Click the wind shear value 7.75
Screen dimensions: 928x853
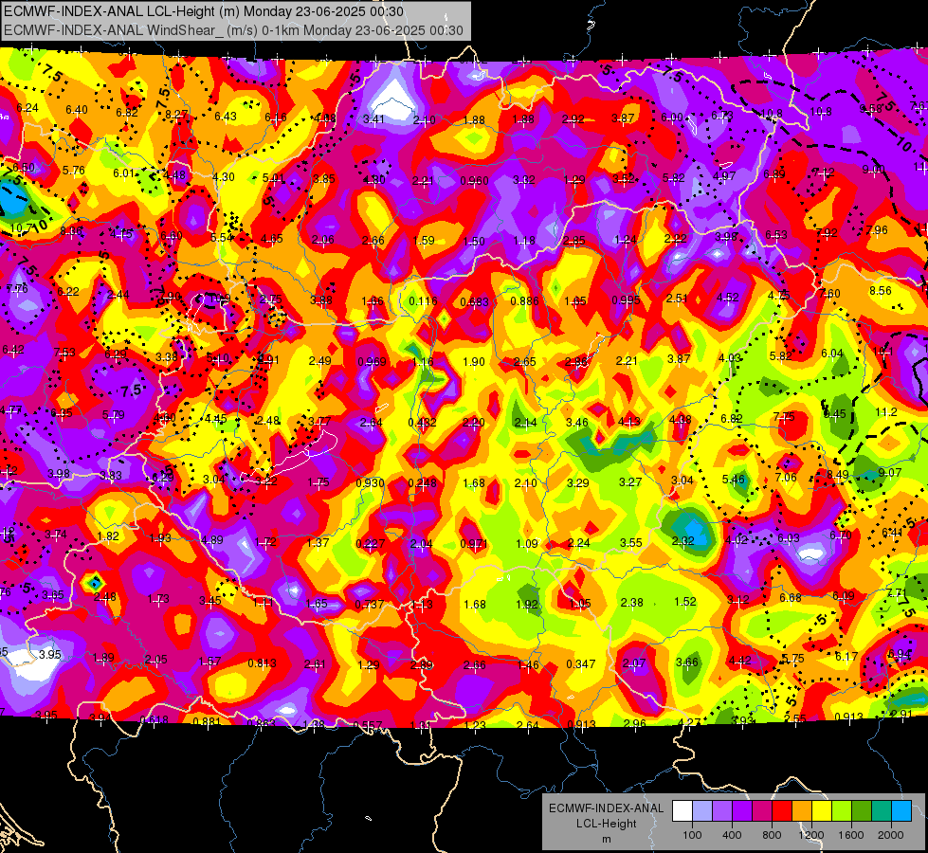point(784,417)
